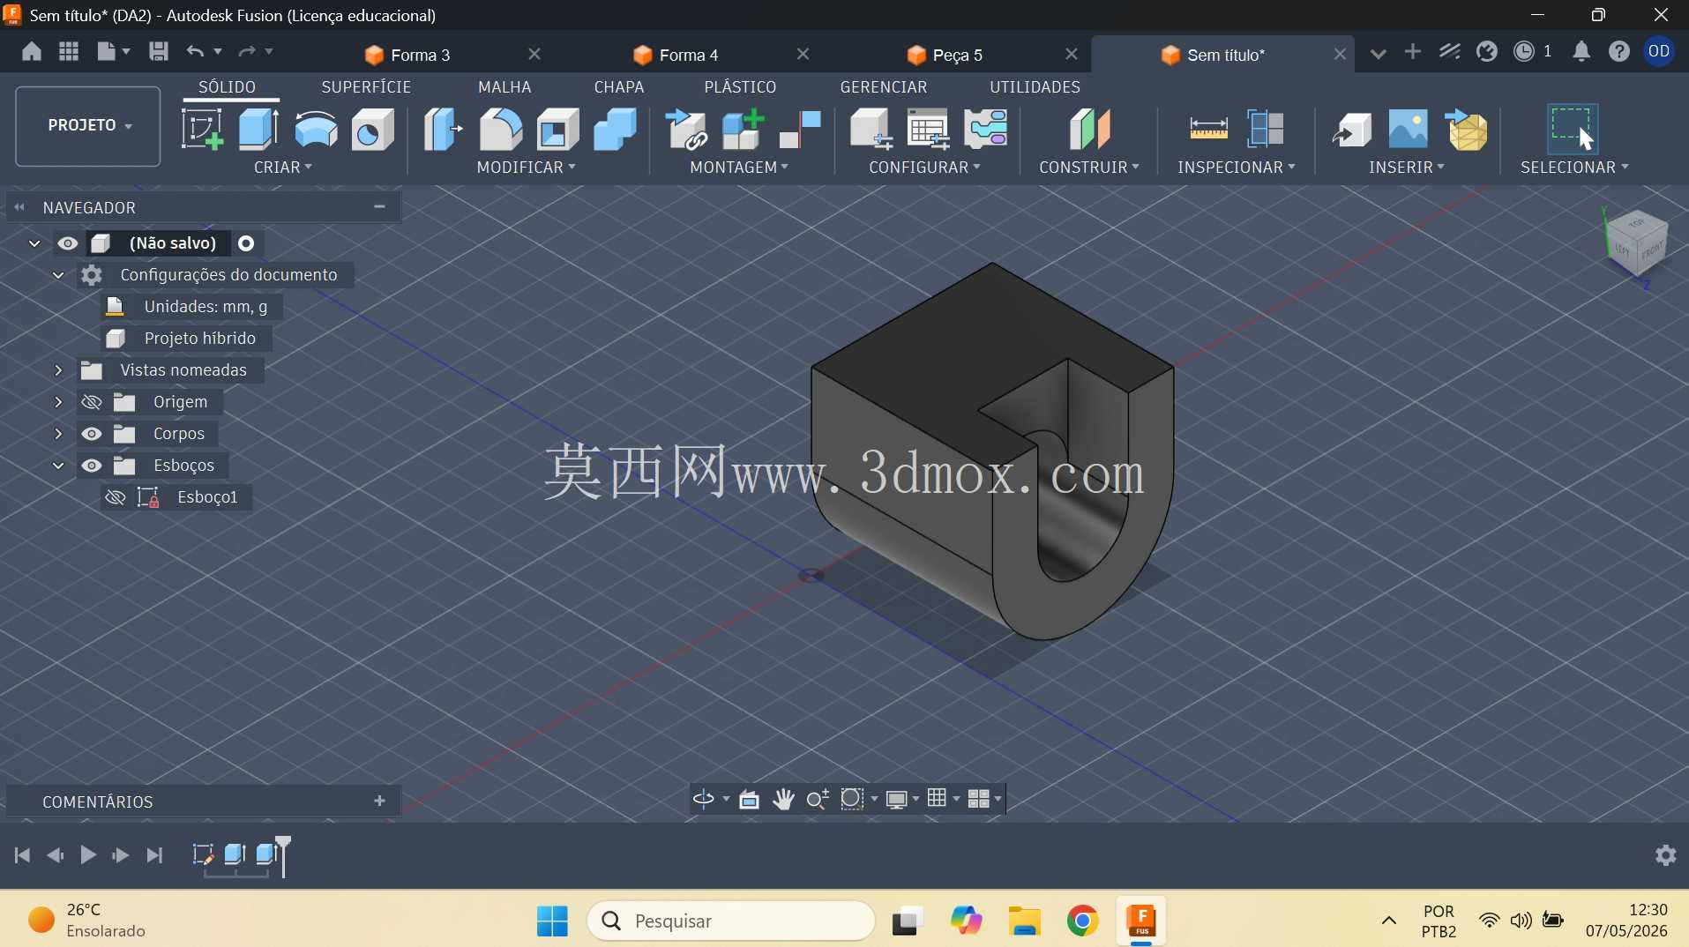Create a new sketch with Criar Esboço
1689x947 pixels.
click(x=202, y=129)
